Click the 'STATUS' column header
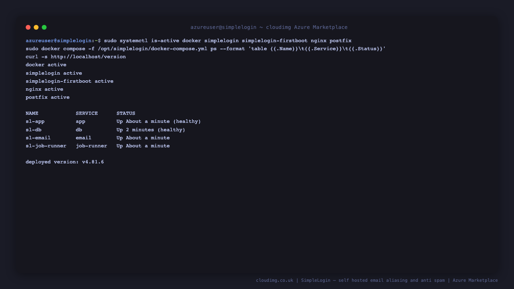This screenshot has height=289, width=514. click(x=126, y=113)
